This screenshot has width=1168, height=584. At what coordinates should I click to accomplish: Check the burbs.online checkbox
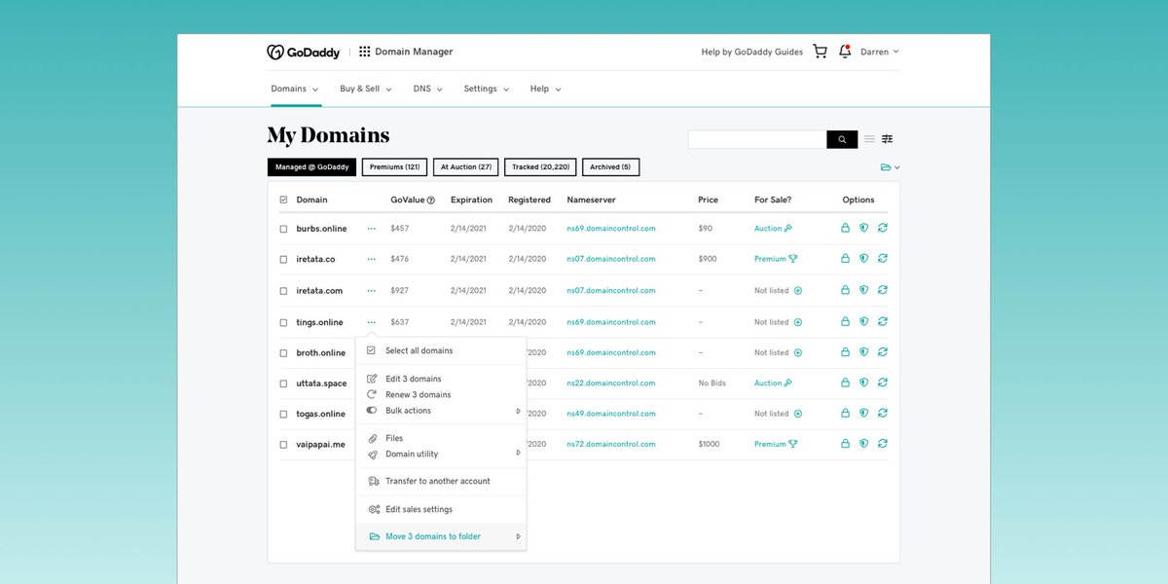[283, 229]
